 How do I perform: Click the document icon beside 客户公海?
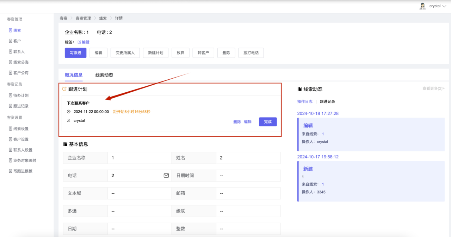coord(11,73)
